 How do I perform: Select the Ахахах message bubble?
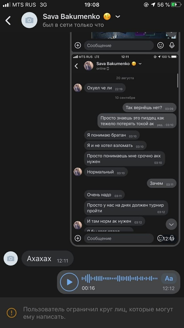[47, 258]
